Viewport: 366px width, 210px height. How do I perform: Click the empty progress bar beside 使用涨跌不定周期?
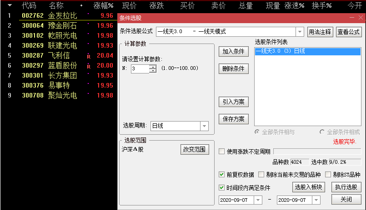click(317, 151)
